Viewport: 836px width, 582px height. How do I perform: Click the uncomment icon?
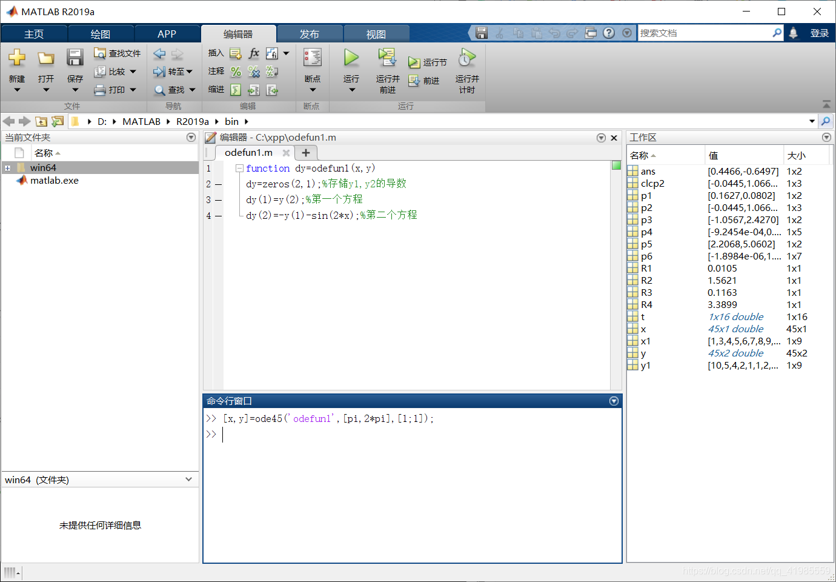[254, 72]
